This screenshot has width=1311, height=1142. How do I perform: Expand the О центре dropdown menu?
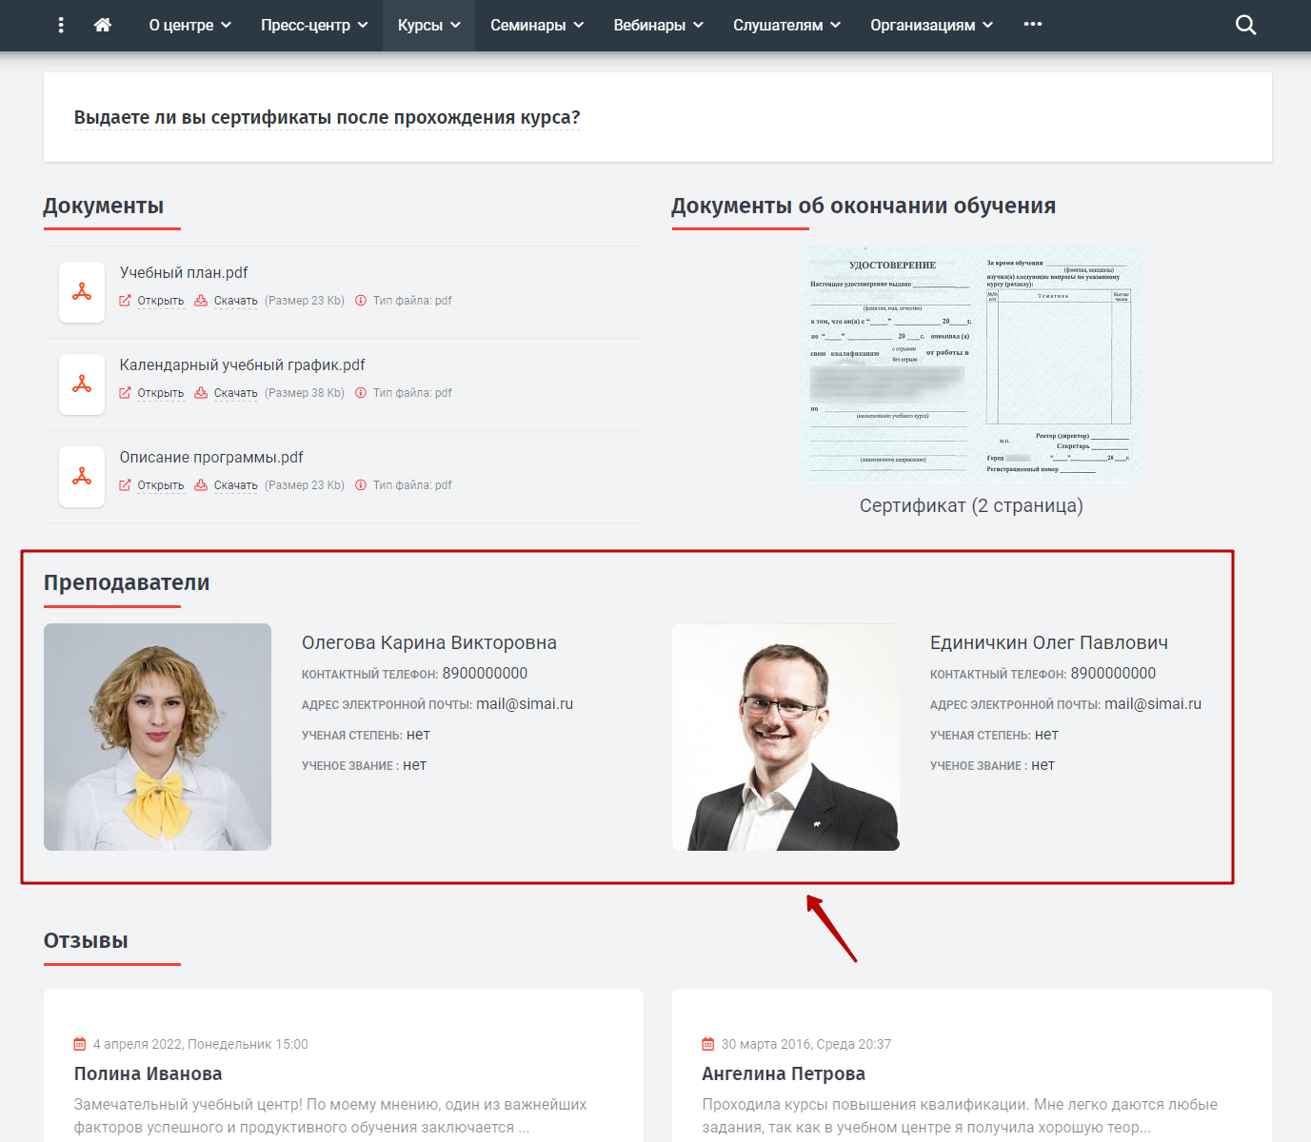click(190, 25)
